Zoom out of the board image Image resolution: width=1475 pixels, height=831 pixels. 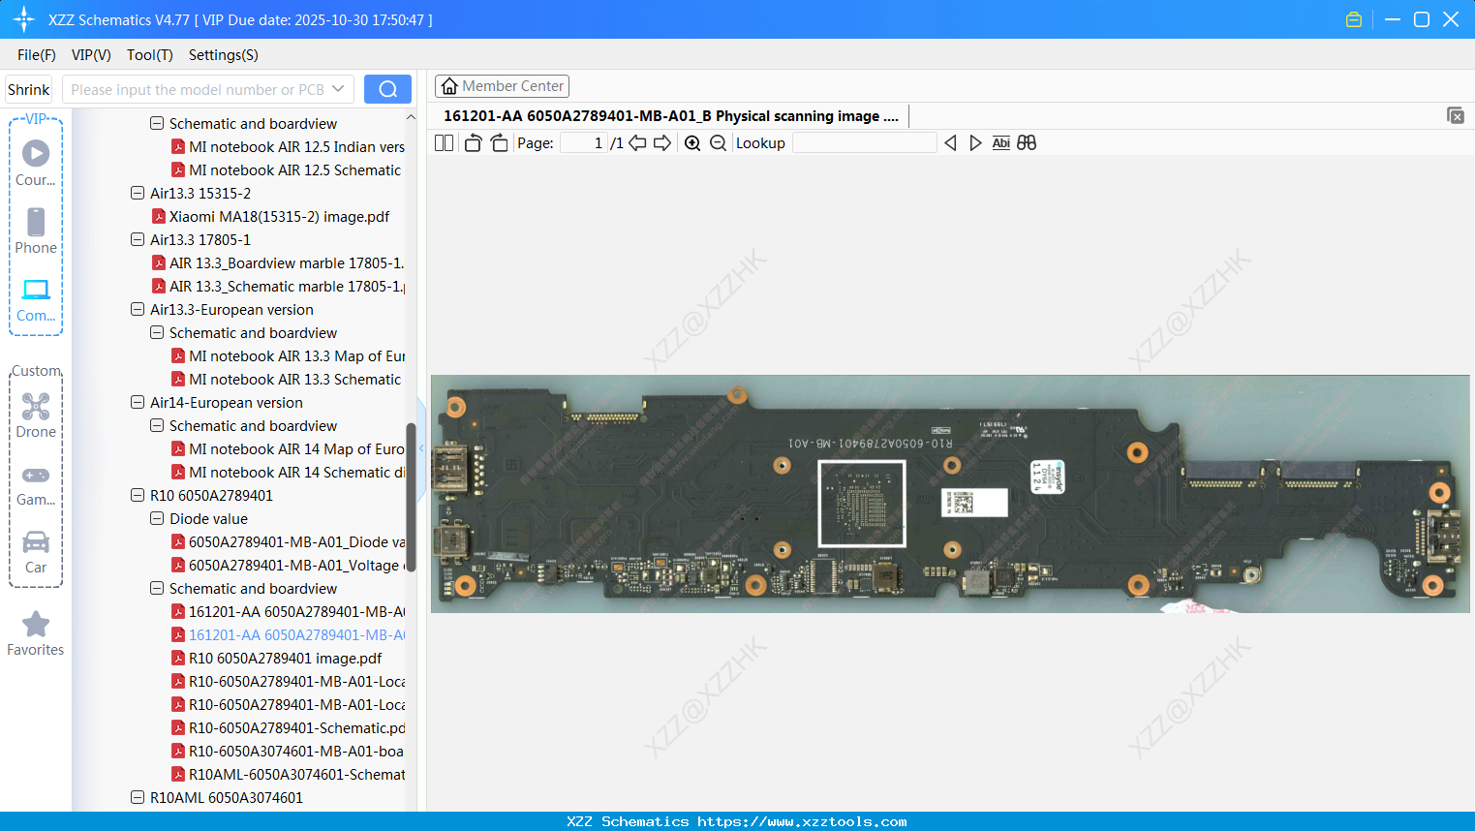tap(718, 143)
